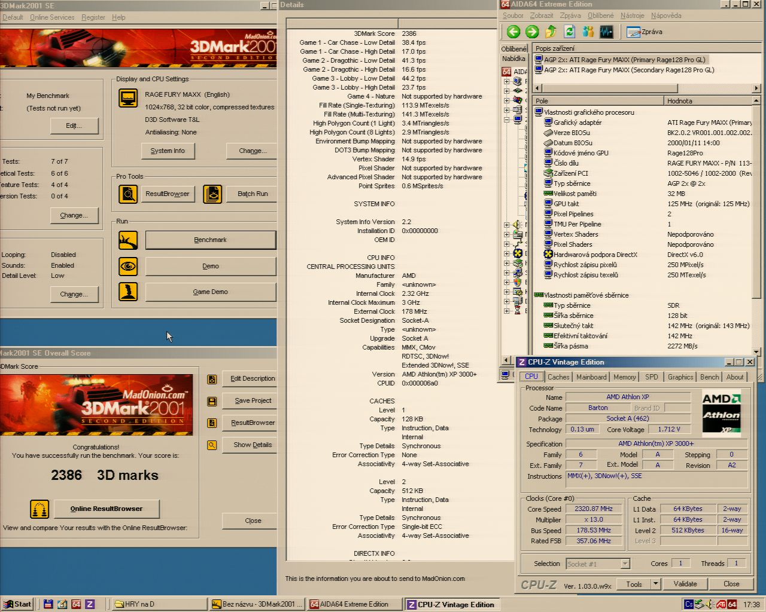Viewport: 766px width, 612px height.
Task: Select the Secondary Rage128 Pro GL device row
Action: (x=624, y=70)
